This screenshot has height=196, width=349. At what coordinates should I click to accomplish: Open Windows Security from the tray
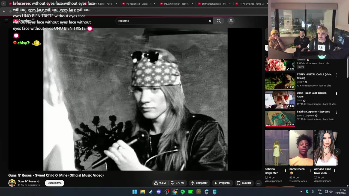(x=307, y=192)
